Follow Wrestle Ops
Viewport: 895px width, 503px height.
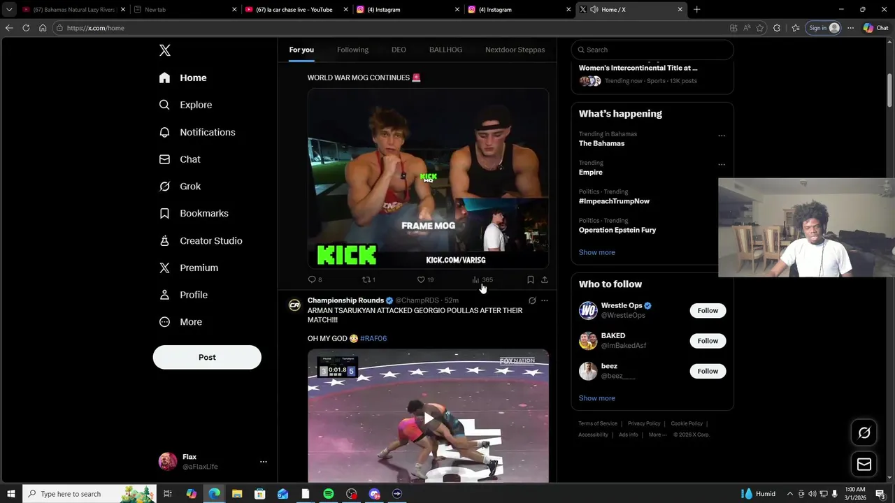click(708, 311)
